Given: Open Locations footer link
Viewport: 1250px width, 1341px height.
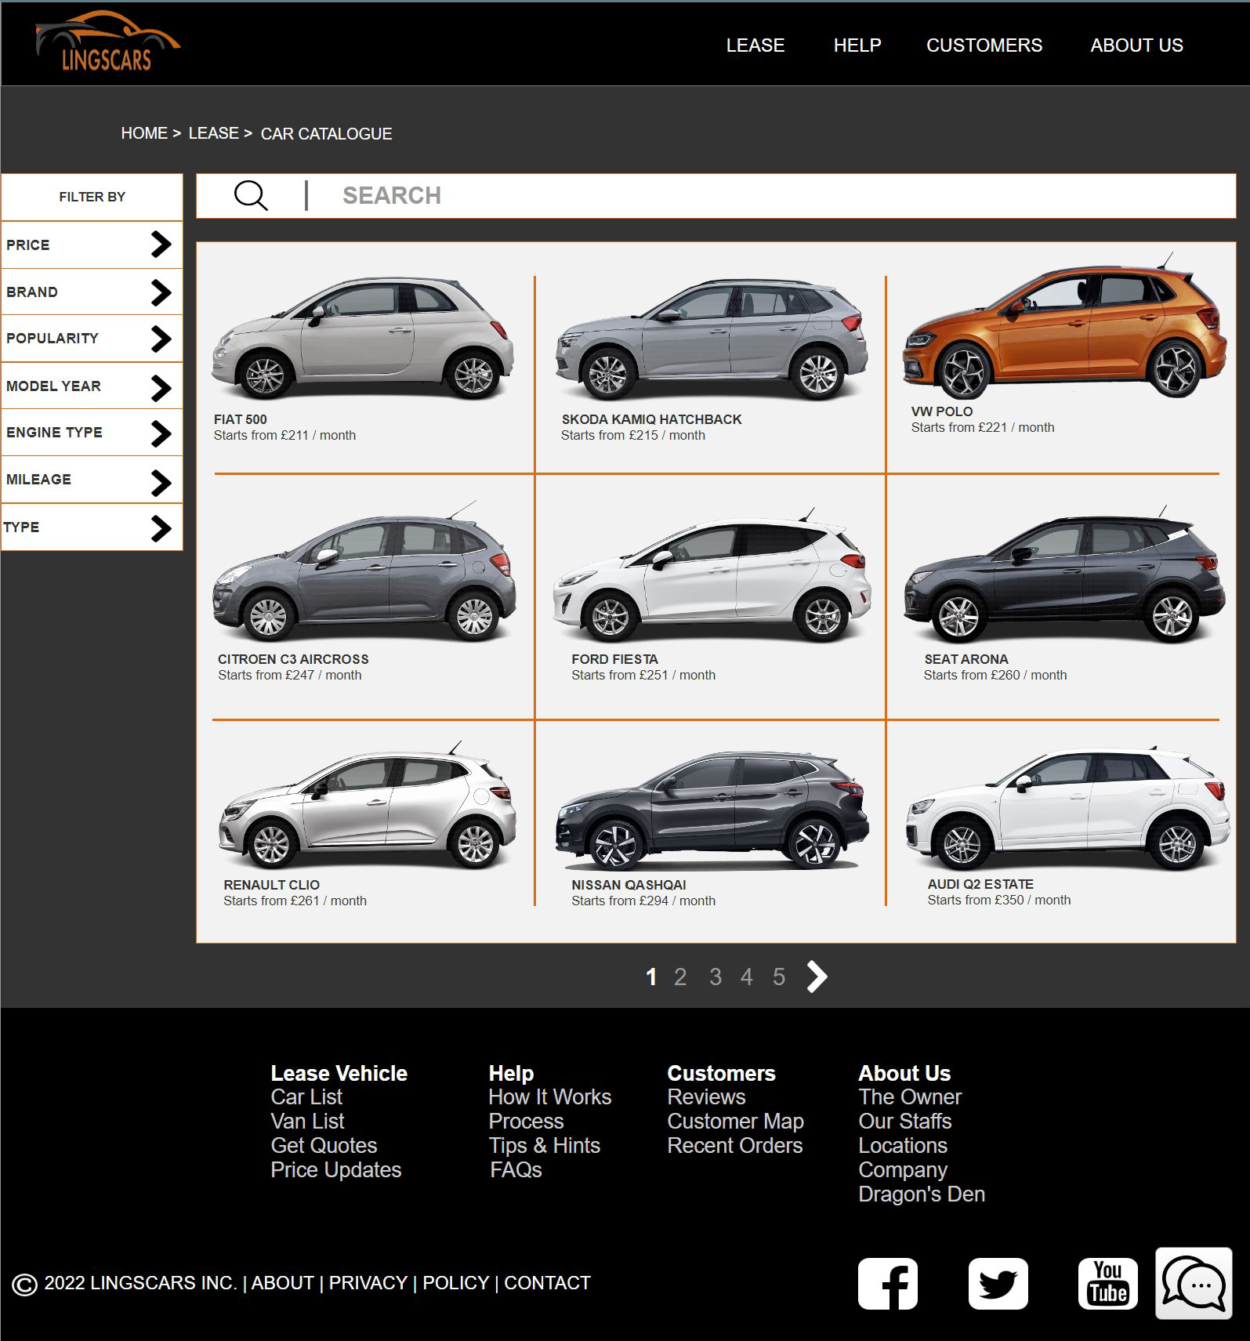Looking at the screenshot, I should 902,1146.
